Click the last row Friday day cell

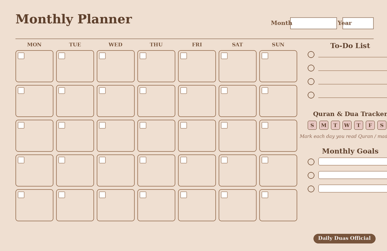coord(197,205)
